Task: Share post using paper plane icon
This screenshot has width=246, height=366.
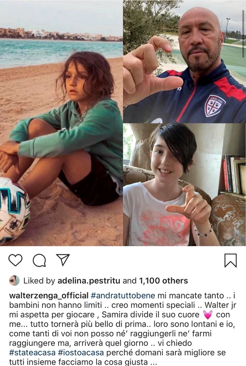Action: (x=63, y=260)
